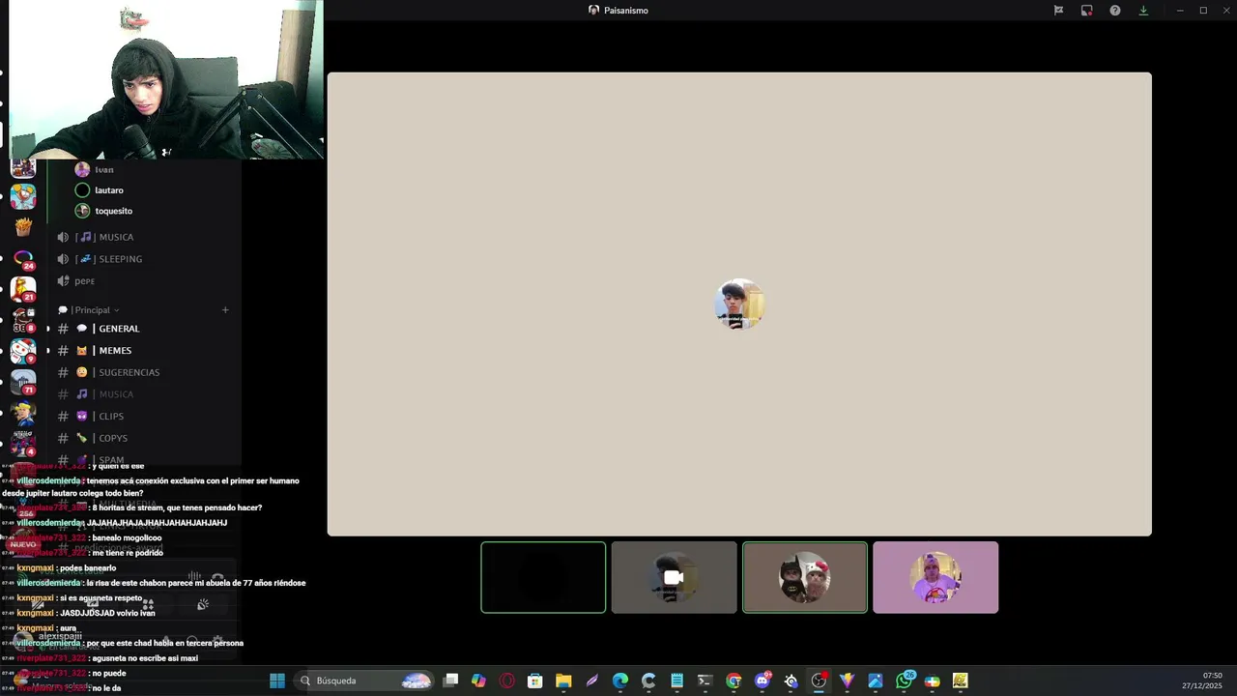Open Microsoft Edge from the taskbar
Viewport: 1237px width, 696px height.
pyautogui.click(x=620, y=681)
